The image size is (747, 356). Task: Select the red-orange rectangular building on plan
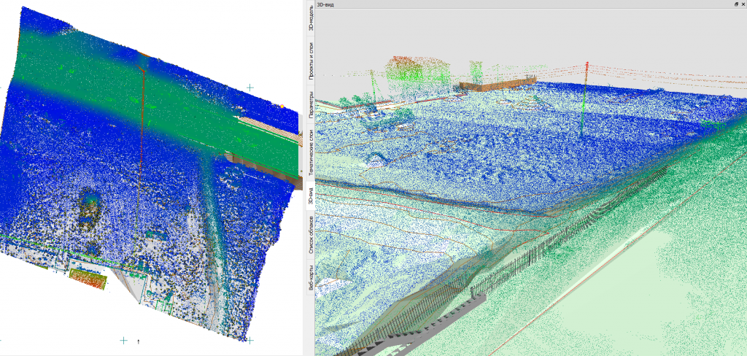point(87,277)
